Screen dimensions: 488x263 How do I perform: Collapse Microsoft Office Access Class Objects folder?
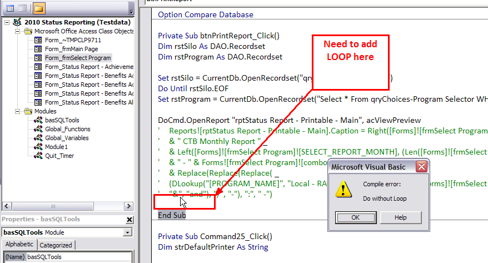click(x=18, y=31)
